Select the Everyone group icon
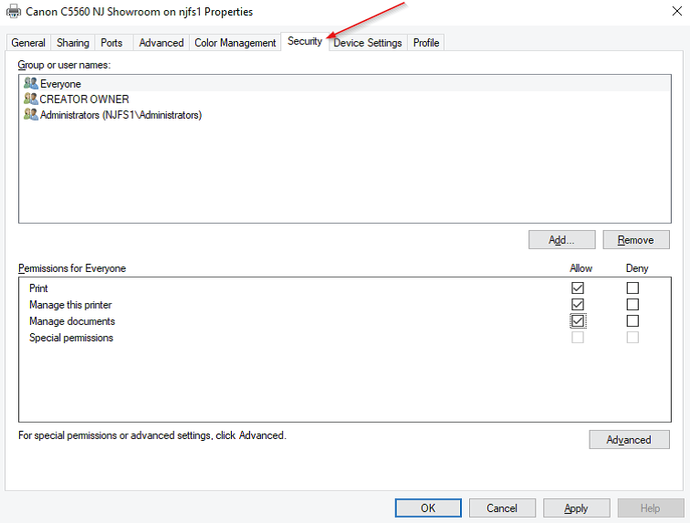Screen dimensions: 690x523 (x=31, y=84)
